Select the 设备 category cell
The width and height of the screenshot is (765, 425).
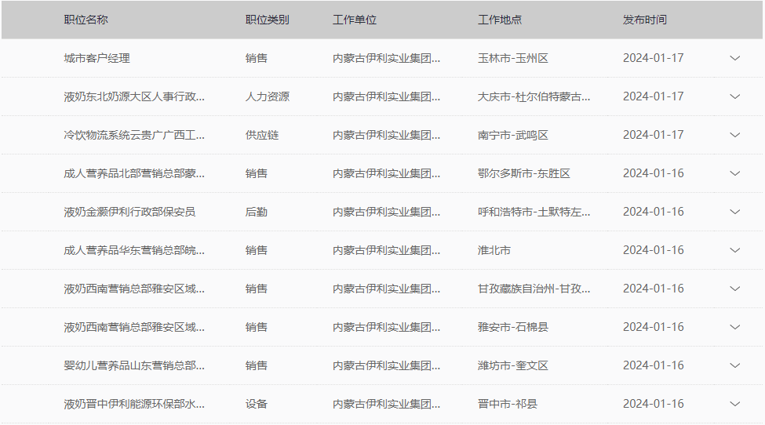click(x=256, y=404)
